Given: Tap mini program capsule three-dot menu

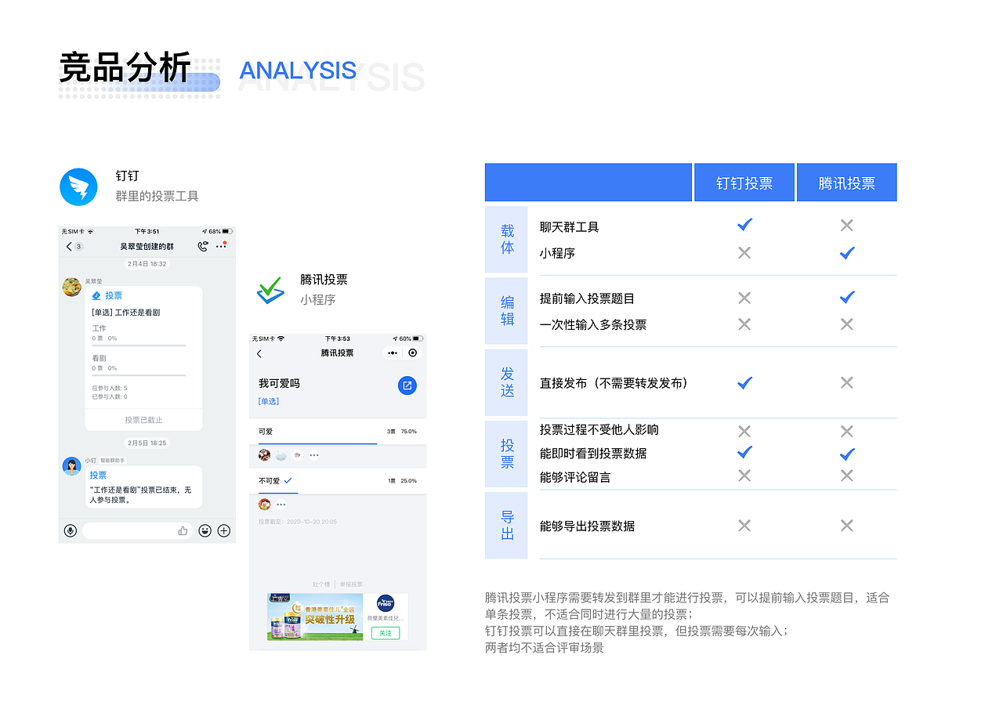Looking at the screenshot, I should coord(393,353).
